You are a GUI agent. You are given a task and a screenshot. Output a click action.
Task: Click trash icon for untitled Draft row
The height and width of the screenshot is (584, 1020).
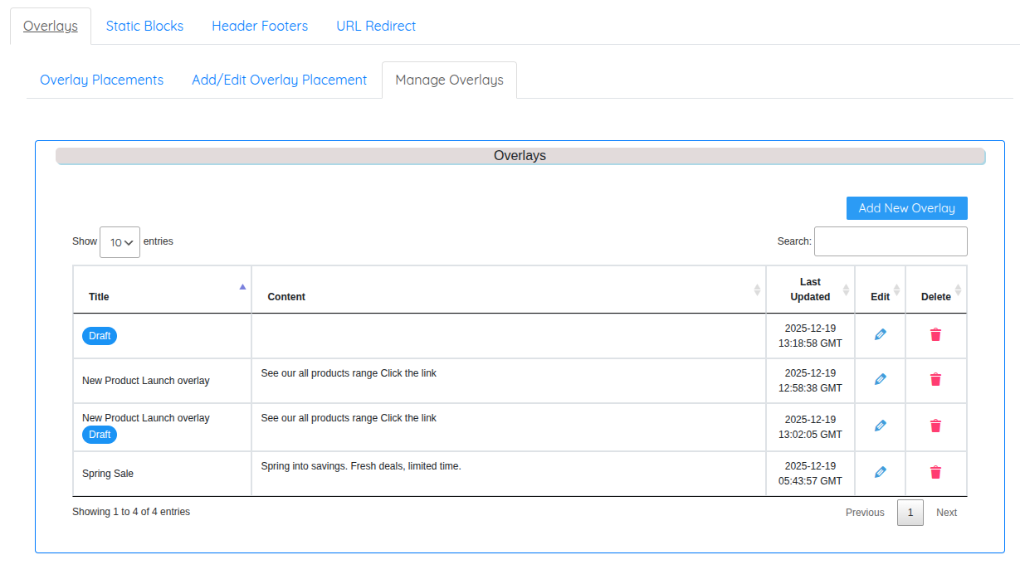click(935, 335)
